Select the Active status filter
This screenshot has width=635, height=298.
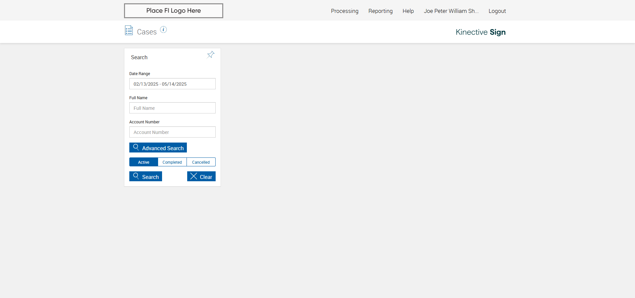(144, 162)
